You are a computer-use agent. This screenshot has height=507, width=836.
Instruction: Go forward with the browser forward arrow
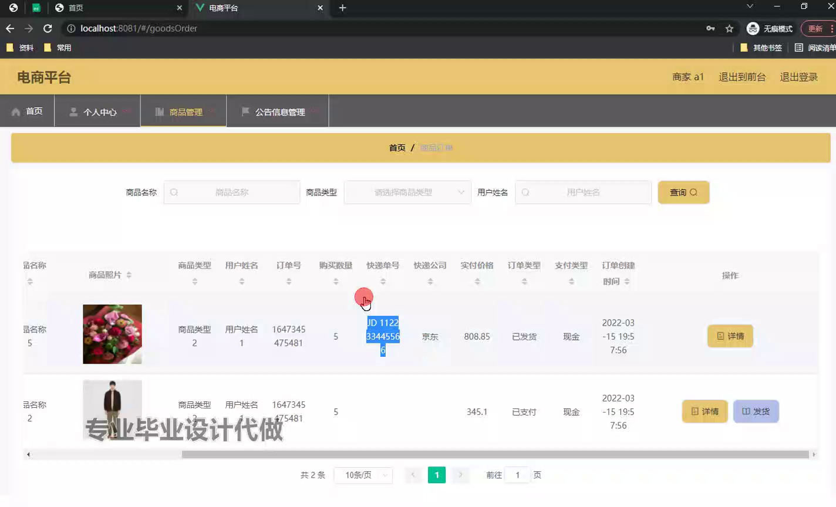coord(29,28)
